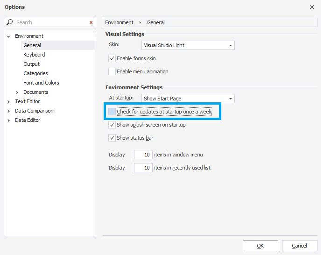Screen dimensions: 324x255
Task: Expand the Data Comparison node
Action: click(x=8, y=111)
